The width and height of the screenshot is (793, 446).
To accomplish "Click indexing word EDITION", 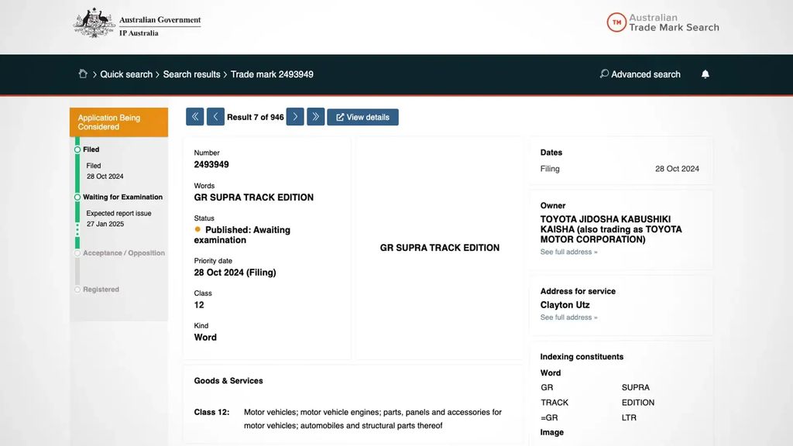I will (x=638, y=403).
